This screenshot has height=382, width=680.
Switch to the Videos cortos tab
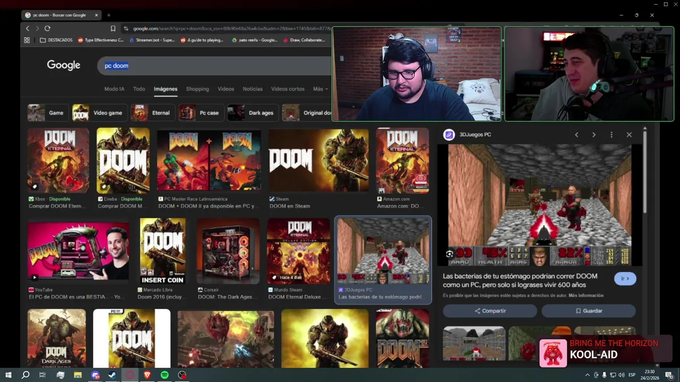coord(287,89)
